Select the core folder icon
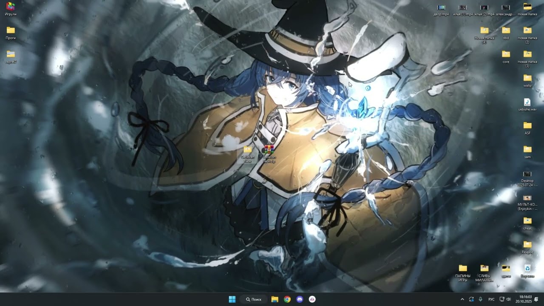The width and height of the screenshot is (544, 306). coord(506,57)
